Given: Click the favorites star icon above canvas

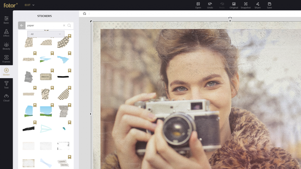Looking at the screenshot, I should coord(84,13).
